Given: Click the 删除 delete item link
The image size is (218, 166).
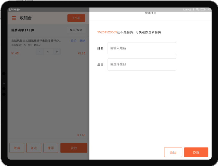Looking at the screenshot, I should click(x=82, y=41).
